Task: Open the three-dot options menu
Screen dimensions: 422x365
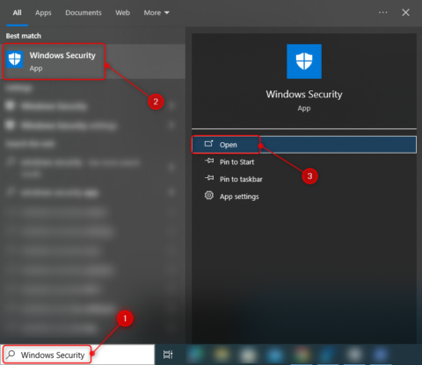Action: (382, 12)
